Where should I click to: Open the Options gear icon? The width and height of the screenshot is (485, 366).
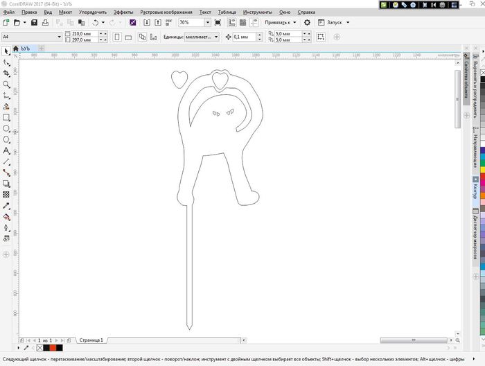tap(308, 23)
